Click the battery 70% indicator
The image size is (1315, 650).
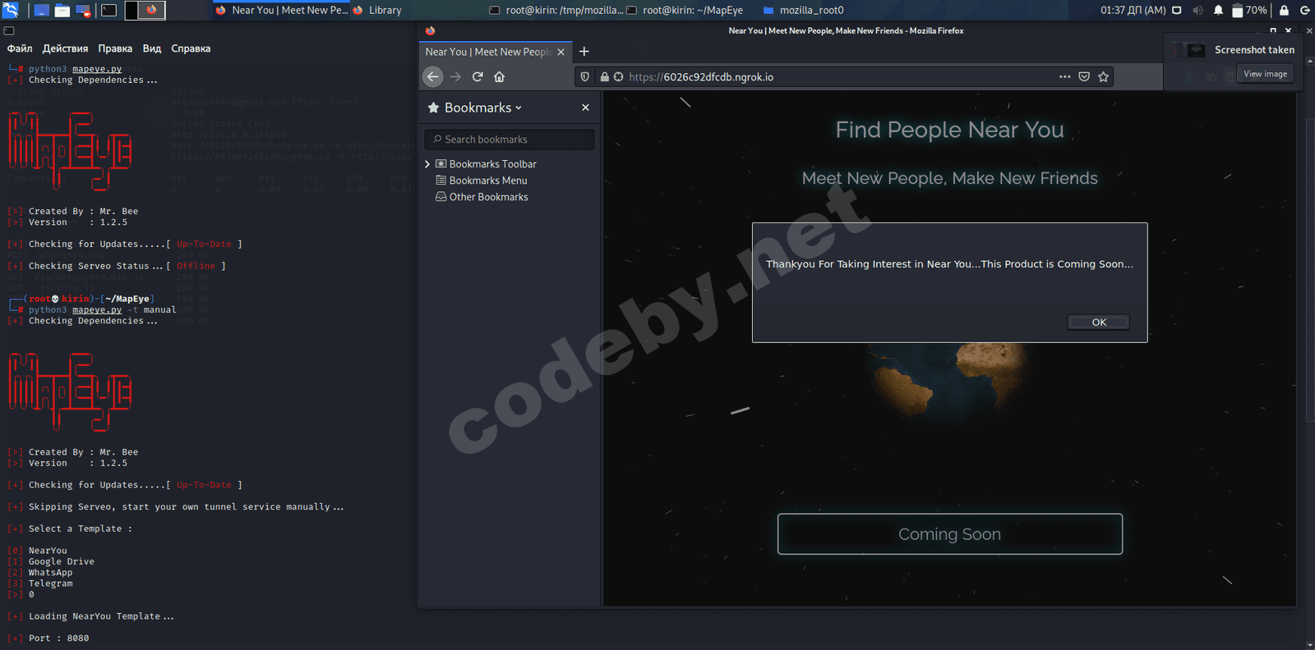(1249, 10)
